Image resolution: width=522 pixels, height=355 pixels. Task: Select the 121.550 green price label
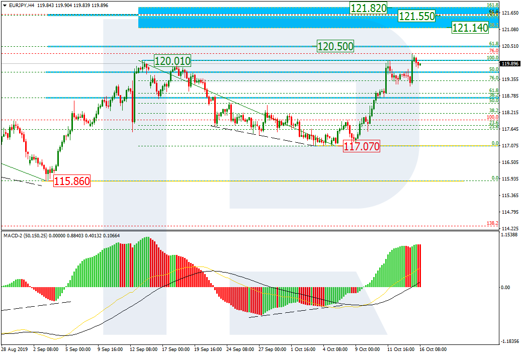click(416, 16)
